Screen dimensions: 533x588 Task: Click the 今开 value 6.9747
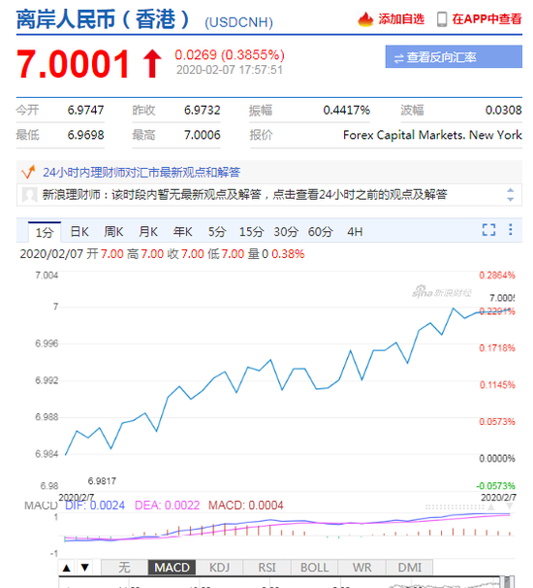click(86, 111)
